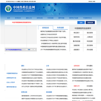Viewport: 101px width, 101px height.
Task: Select the red 业务动态 tab
Action: pos(77,66)
